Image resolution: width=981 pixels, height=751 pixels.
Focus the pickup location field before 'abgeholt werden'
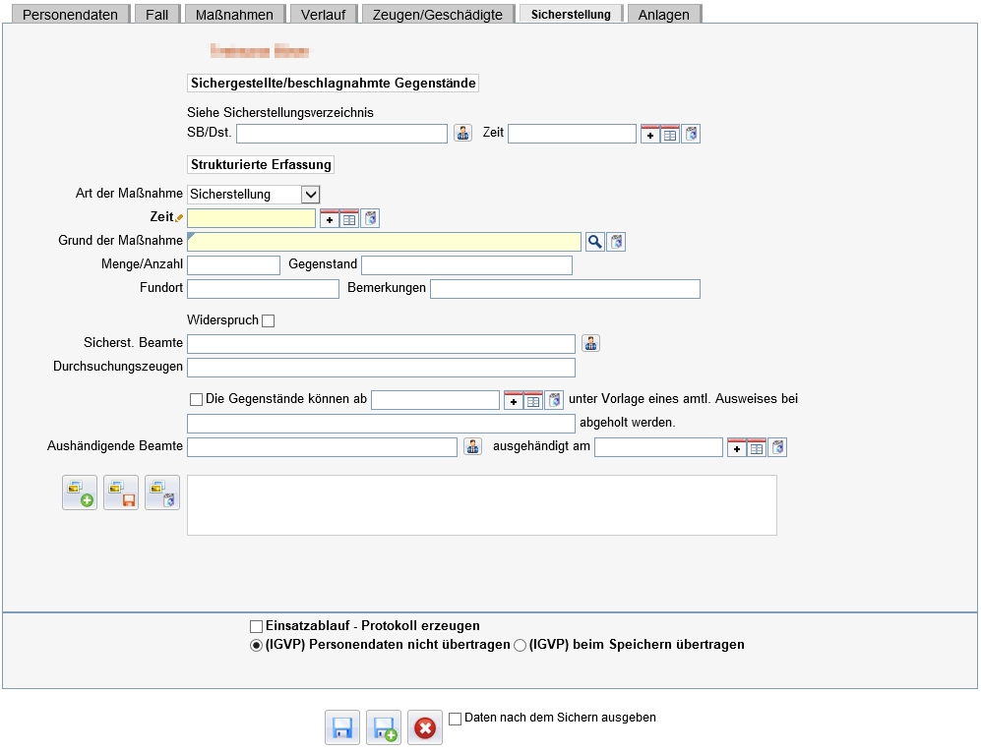pos(381,424)
